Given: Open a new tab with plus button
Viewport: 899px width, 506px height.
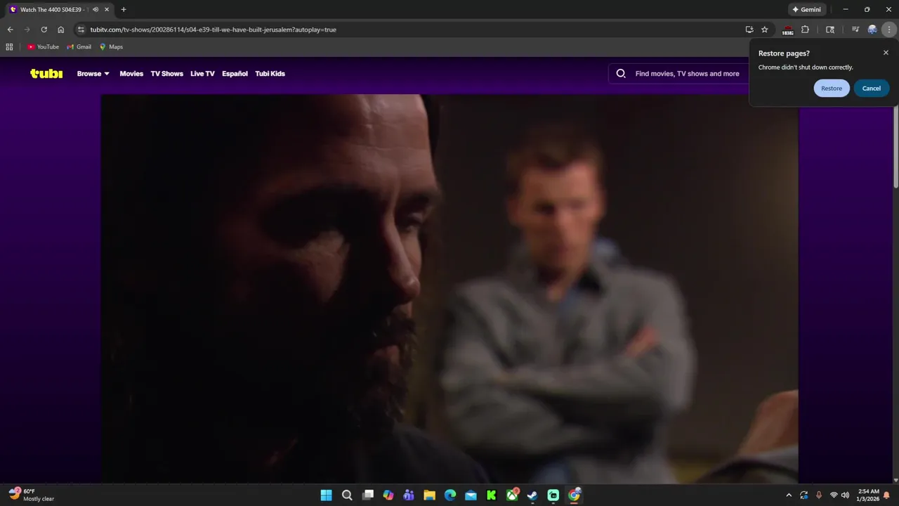Looking at the screenshot, I should 124,10.
